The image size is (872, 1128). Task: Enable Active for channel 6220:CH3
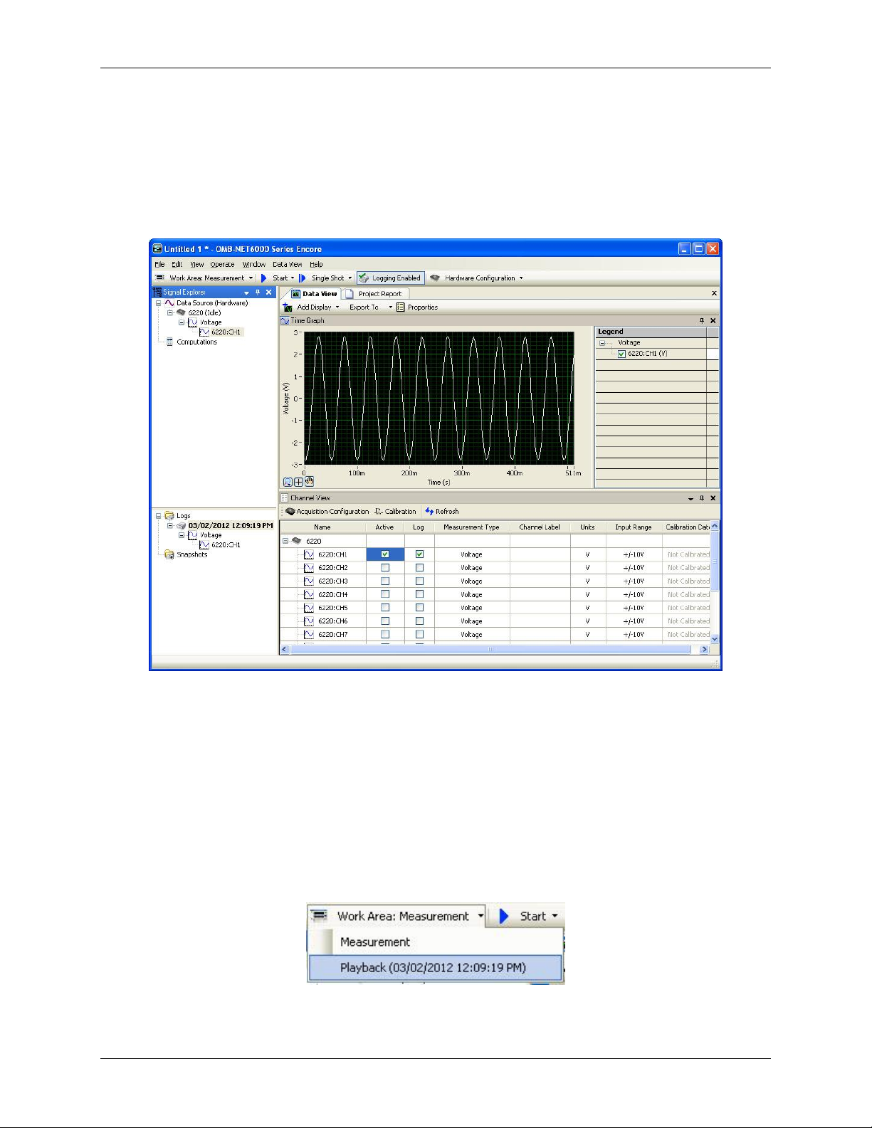click(385, 581)
